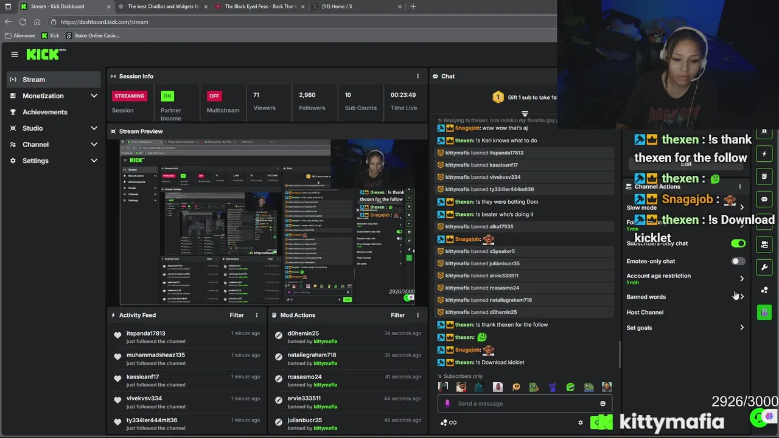Open chat settings gear icon
Screen dimensions: 779x438
(x=581, y=423)
